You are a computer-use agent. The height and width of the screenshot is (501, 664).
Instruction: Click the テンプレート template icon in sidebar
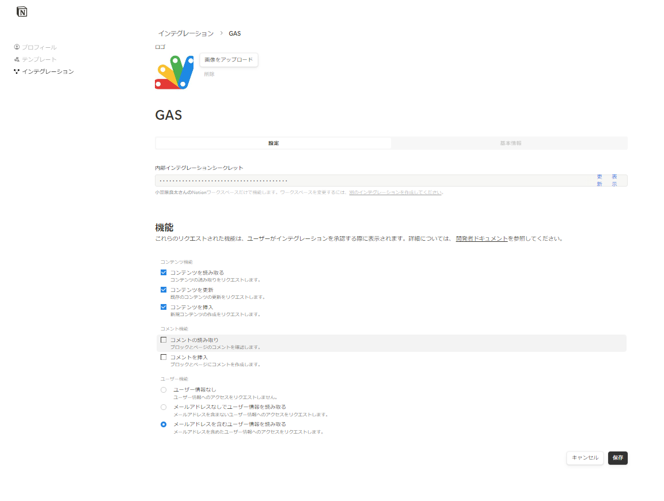coord(17,59)
